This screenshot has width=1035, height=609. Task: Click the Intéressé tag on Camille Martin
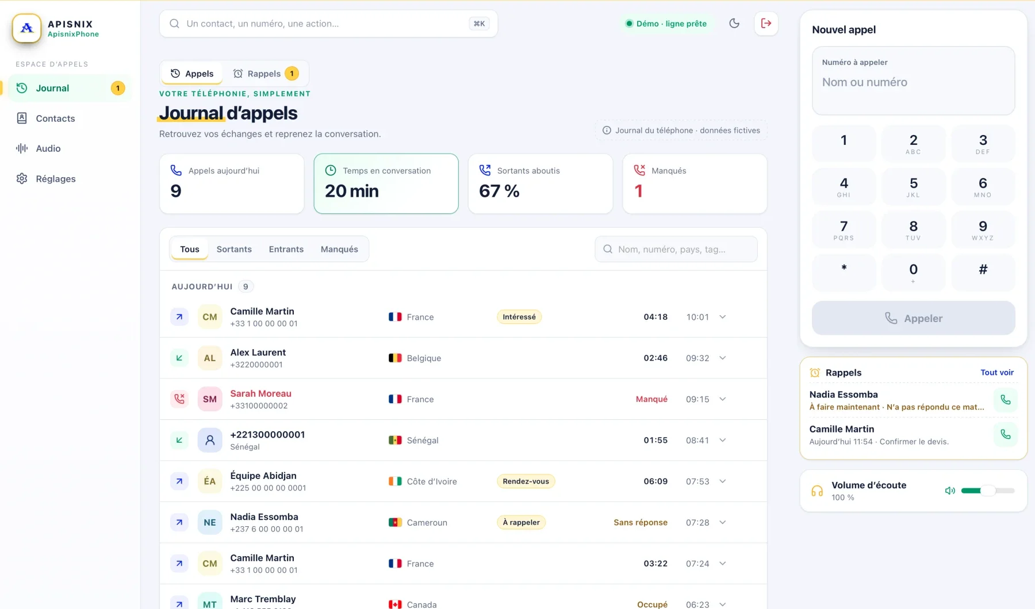tap(519, 317)
